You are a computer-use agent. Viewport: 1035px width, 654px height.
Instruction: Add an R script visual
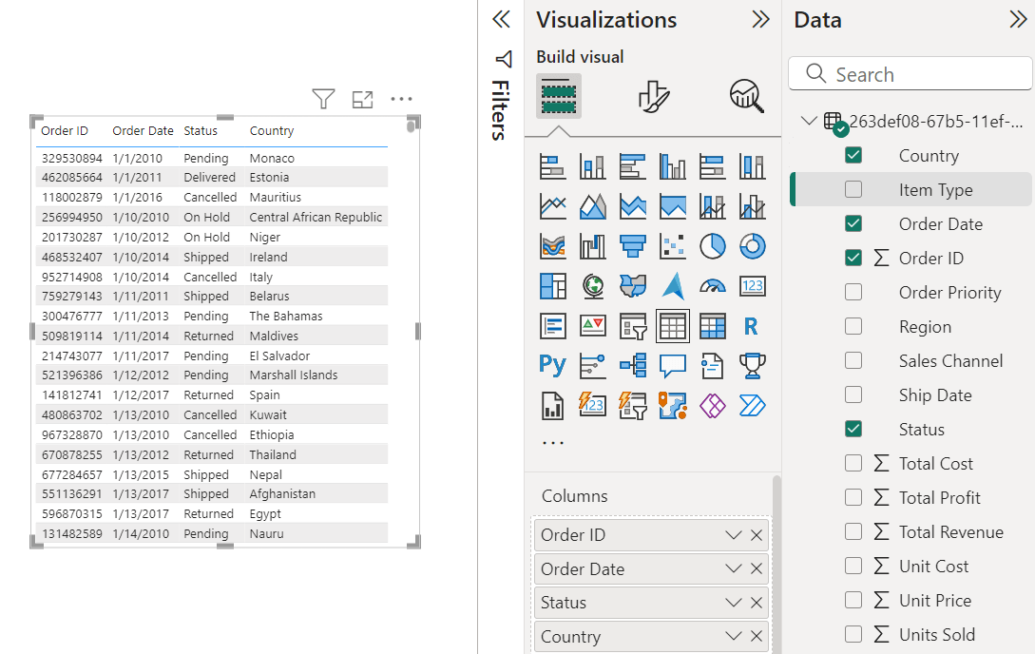pos(752,325)
